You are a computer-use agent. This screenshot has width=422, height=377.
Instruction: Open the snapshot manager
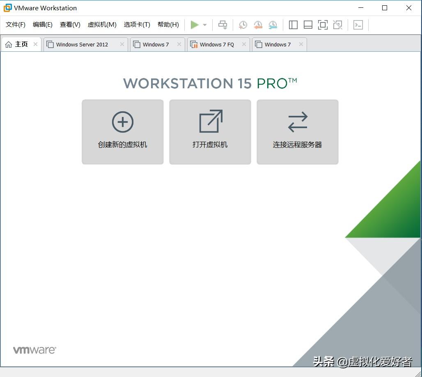pyautogui.click(x=273, y=25)
